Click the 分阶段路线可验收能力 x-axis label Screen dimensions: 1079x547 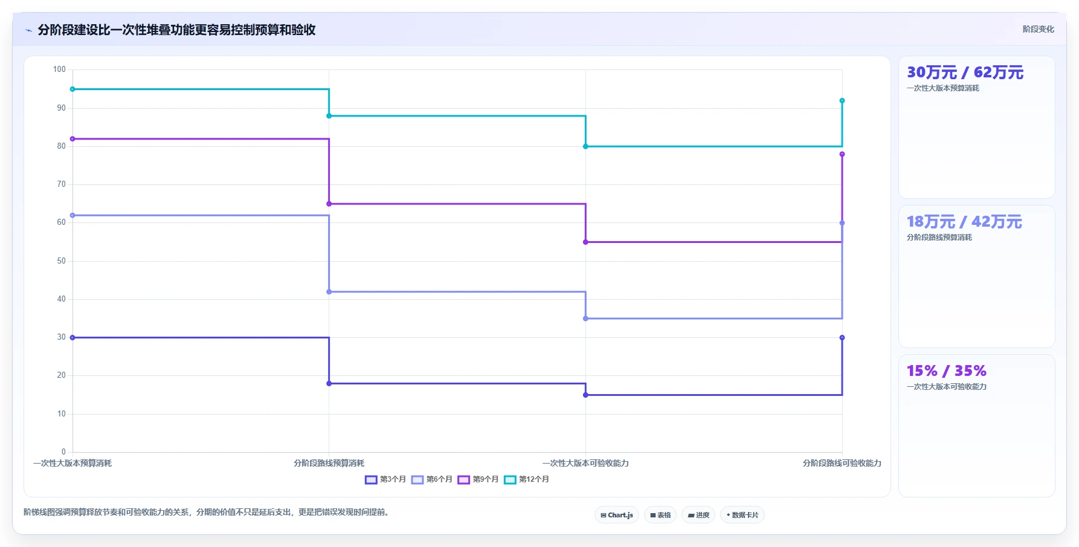point(842,464)
